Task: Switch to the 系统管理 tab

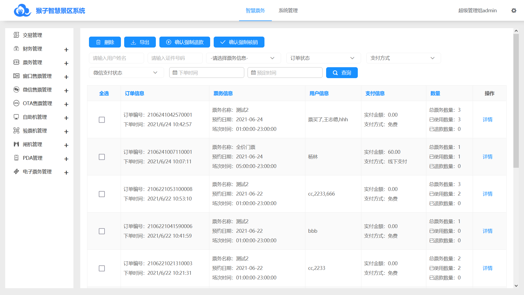Action: click(x=288, y=10)
